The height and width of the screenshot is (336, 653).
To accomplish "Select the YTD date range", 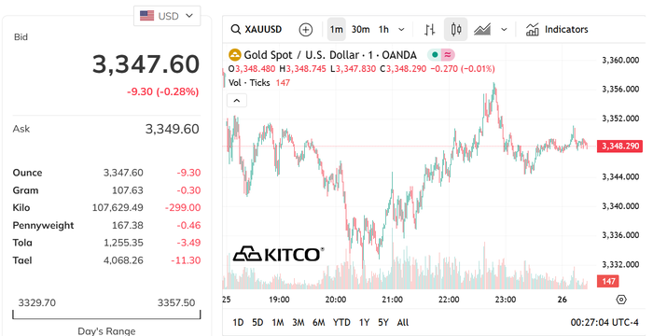I will [x=341, y=322].
